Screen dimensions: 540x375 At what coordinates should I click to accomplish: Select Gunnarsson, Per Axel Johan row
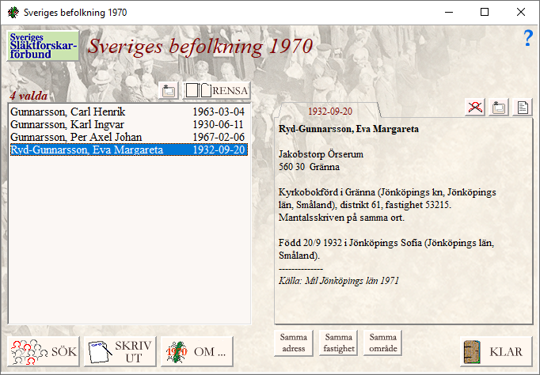pos(129,138)
